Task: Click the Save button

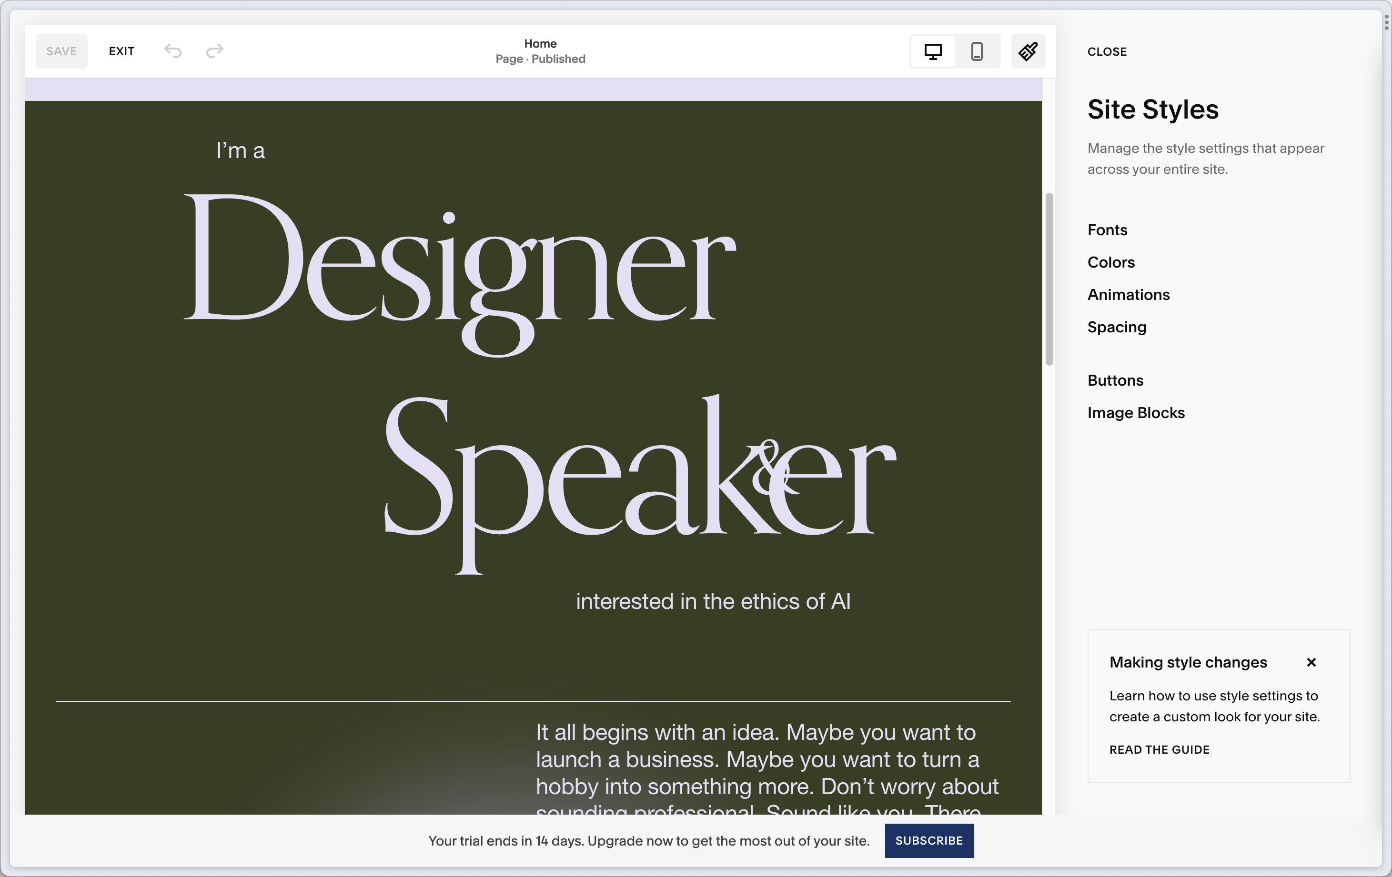Action: click(x=61, y=51)
